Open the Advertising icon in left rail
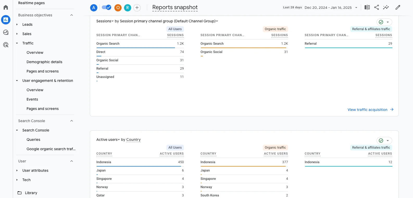The width and height of the screenshot is (413, 198). (x=6, y=45)
